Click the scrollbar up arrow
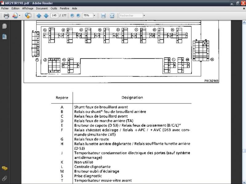This screenshot has width=246, height=184. 244,22
